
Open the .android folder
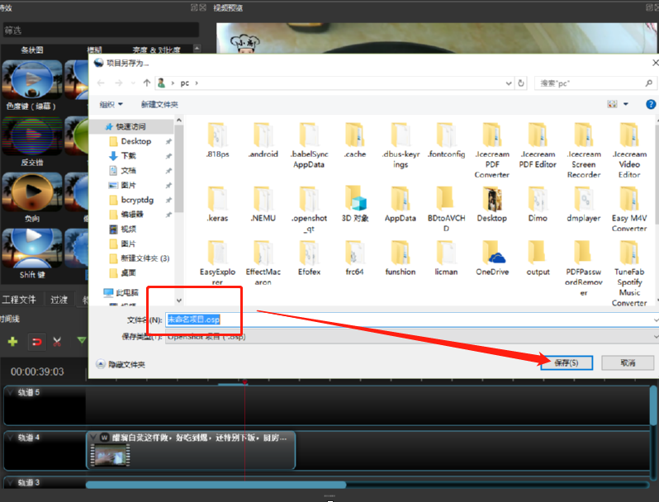click(263, 140)
